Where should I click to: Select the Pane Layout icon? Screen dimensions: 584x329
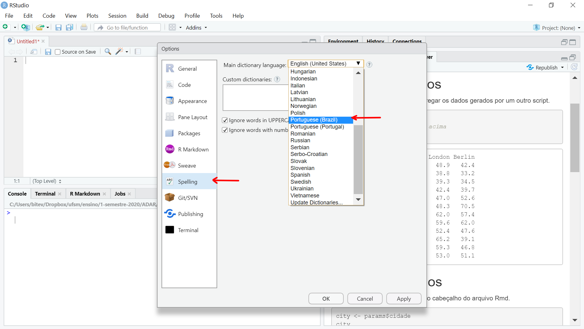[x=170, y=117]
